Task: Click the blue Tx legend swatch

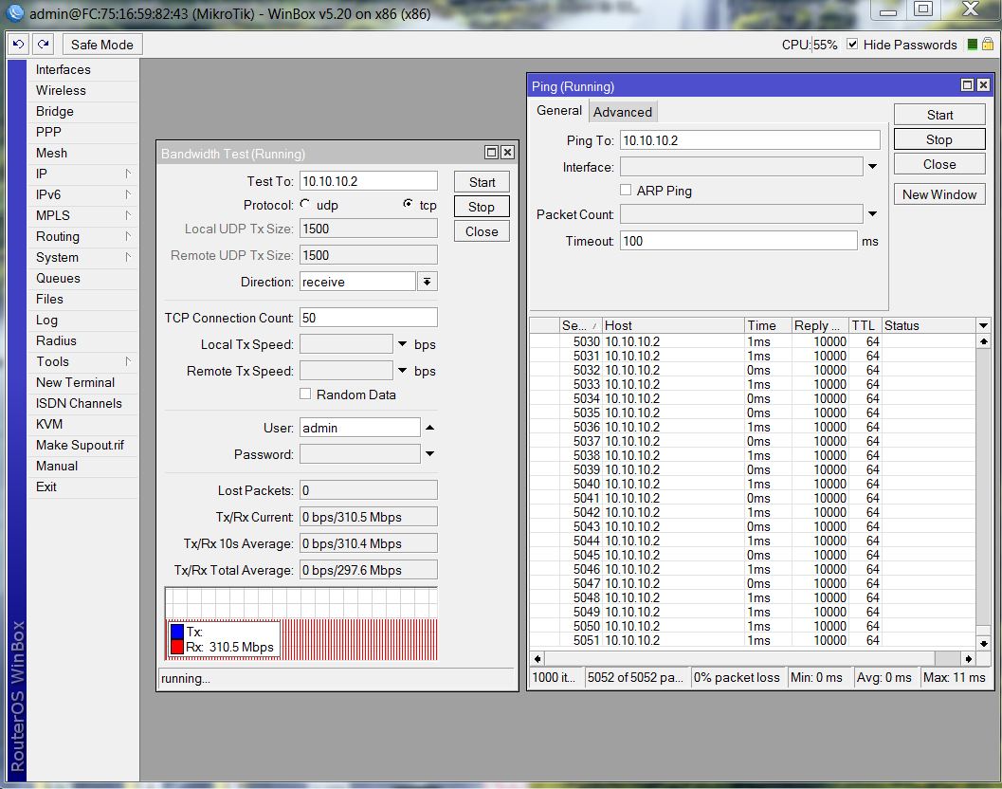Action: point(177,632)
